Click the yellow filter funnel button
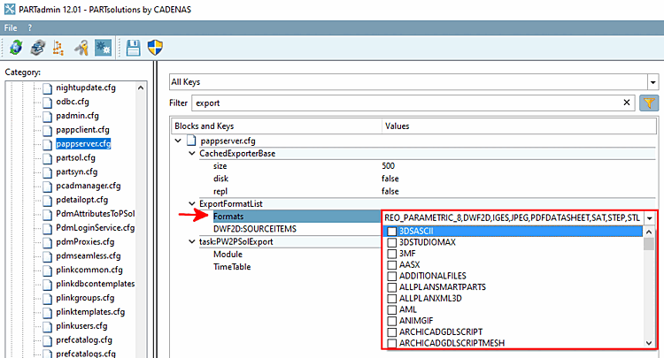Viewport: 664px width, 358px height. tap(649, 103)
